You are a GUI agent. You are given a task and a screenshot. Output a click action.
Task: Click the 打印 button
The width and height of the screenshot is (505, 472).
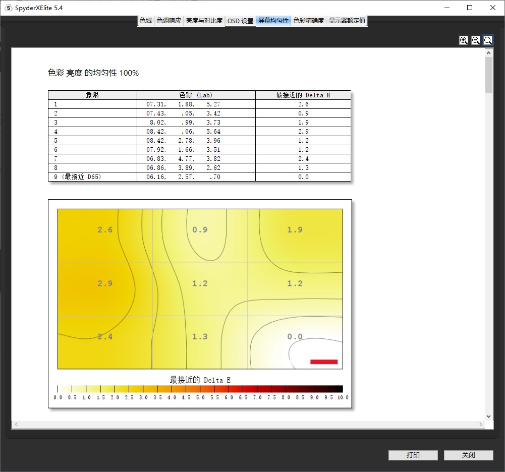(x=413, y=455)
